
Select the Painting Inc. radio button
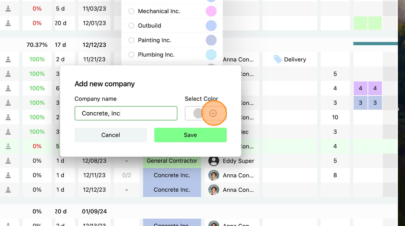coord(132,40)
